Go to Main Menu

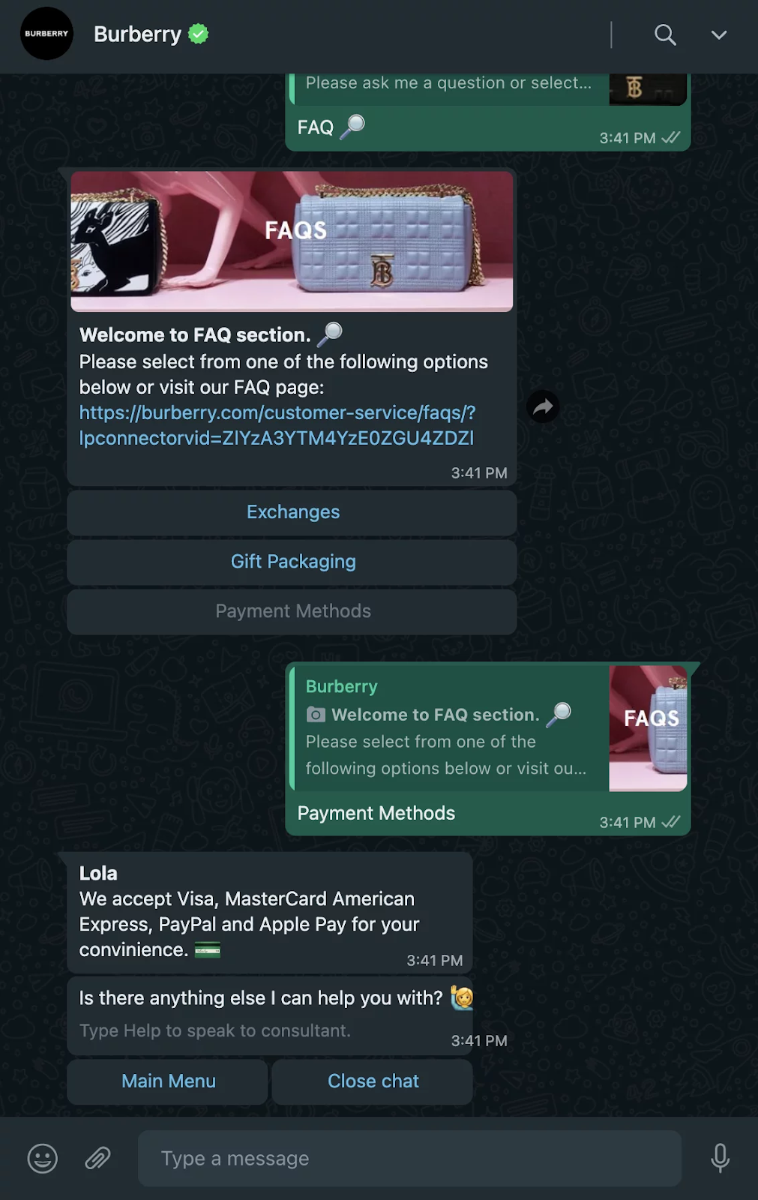click(168, 1081)
